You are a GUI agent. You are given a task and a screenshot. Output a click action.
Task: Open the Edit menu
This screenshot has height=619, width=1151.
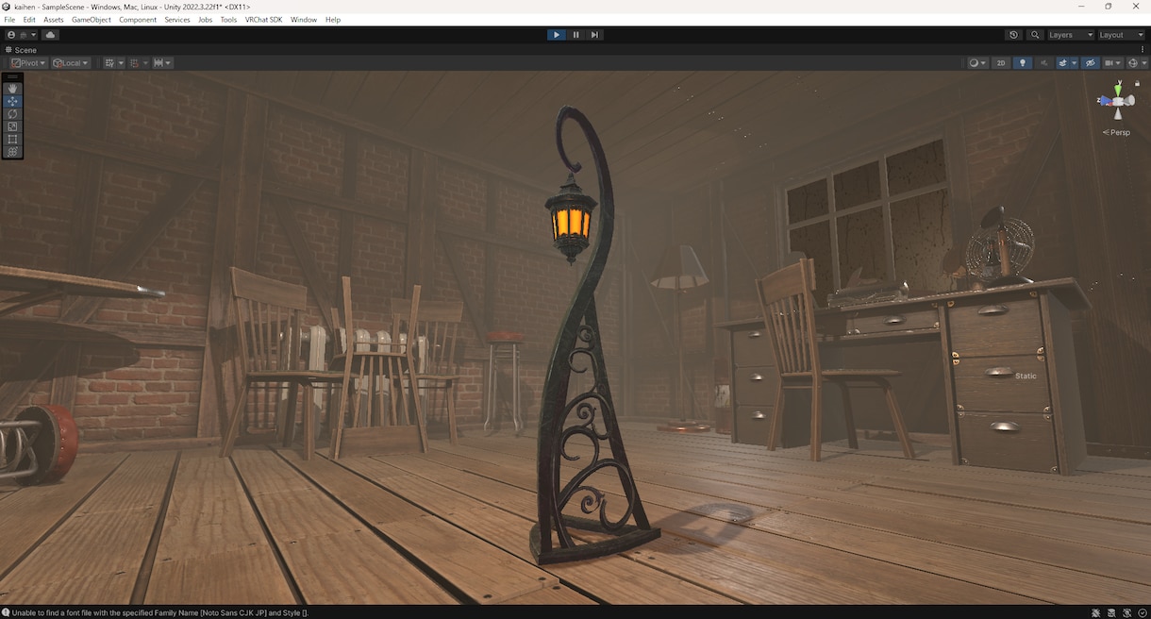[x=29, y=20]
